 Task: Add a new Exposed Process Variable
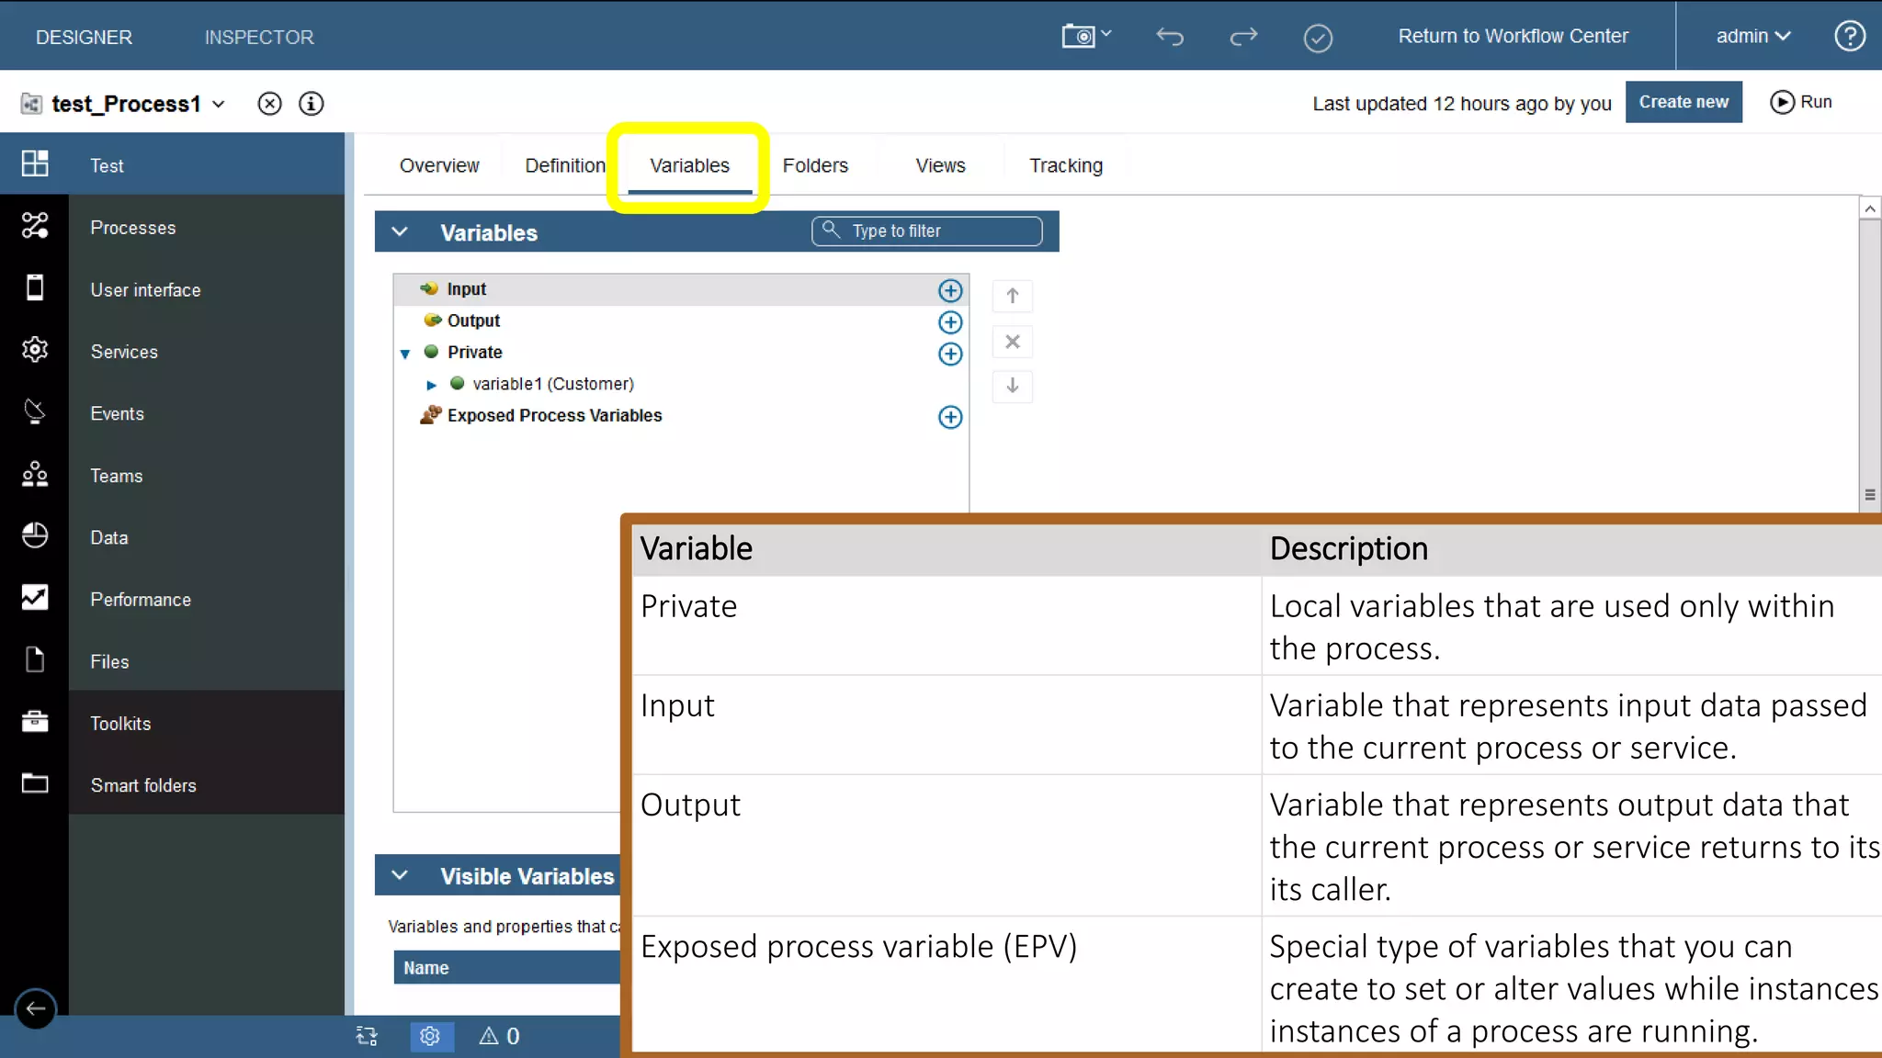950,418
